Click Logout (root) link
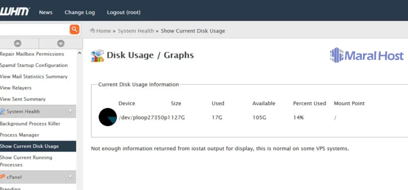This screenshot has width=408, height=190. 124,12
